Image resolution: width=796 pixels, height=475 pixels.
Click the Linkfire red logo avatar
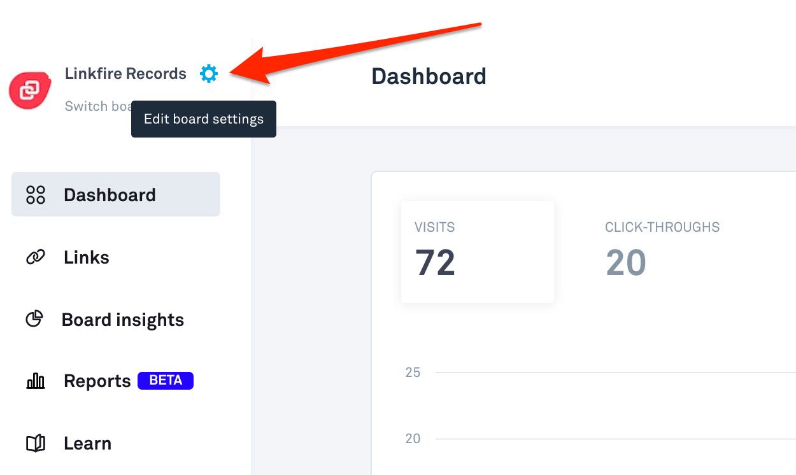click(x=29, y=89)
